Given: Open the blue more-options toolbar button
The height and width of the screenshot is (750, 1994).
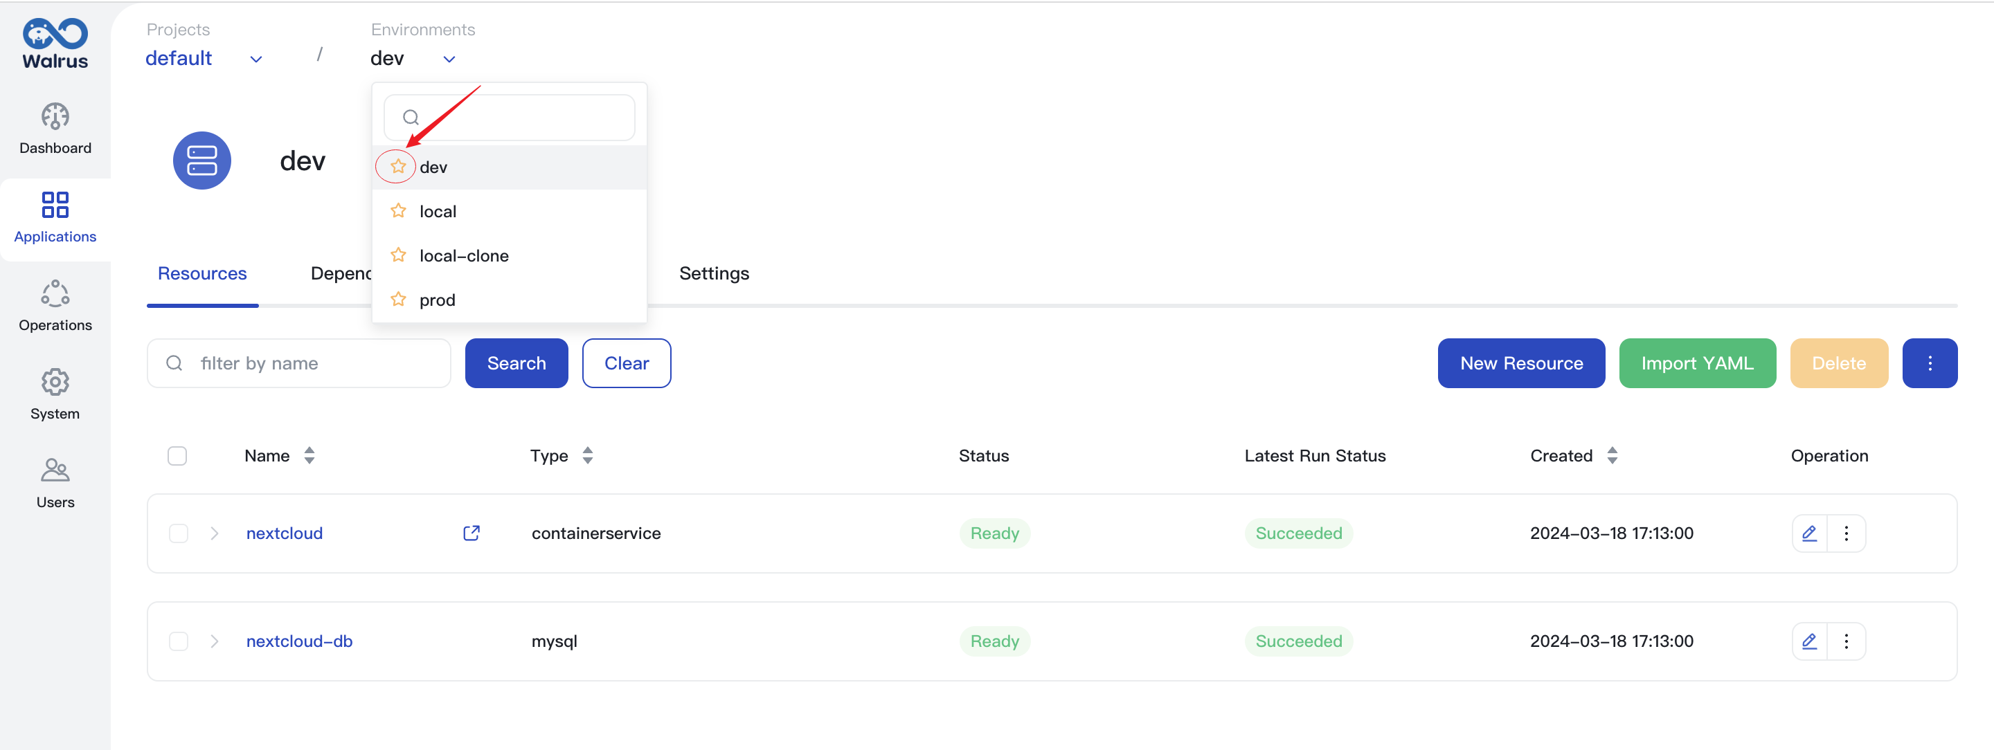Looking at the screenshot, I should click(x=1929, y=363).
